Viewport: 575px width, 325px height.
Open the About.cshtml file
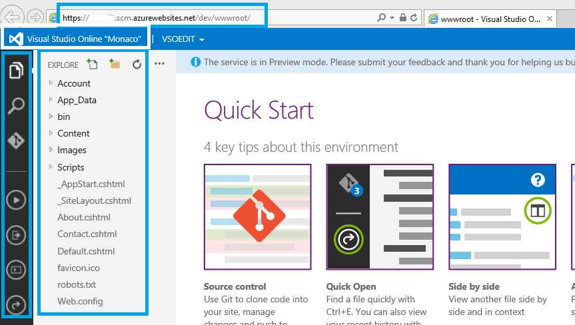pyautogui.click(x=84, y=217)
